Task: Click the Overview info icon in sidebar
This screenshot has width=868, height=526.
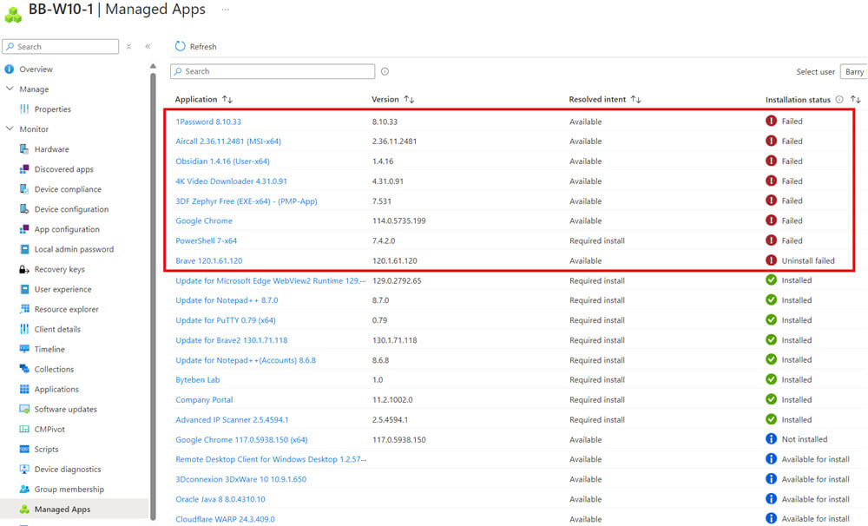Action: point(9,69)
